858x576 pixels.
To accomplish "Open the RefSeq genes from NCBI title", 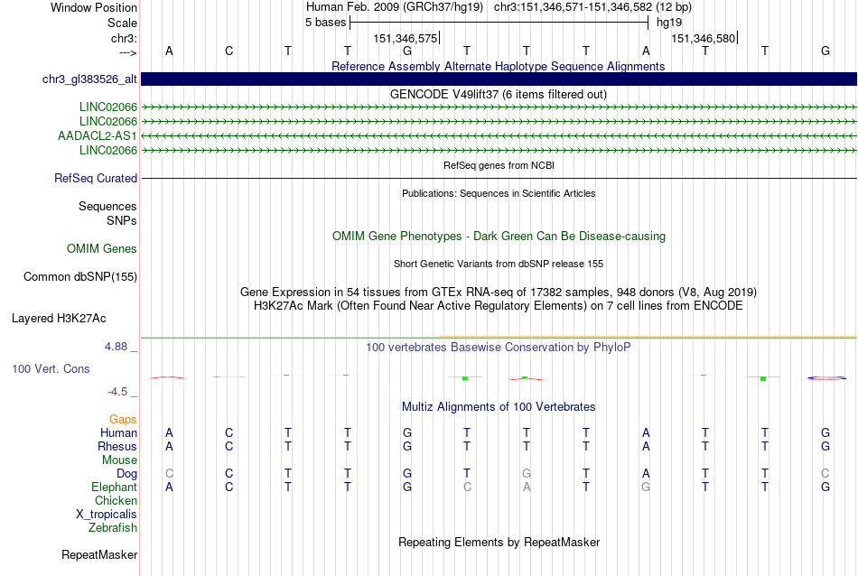I will [x=499, y=165].
